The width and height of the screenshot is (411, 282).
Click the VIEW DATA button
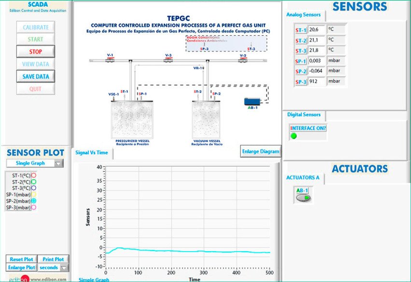pos(36,64)
